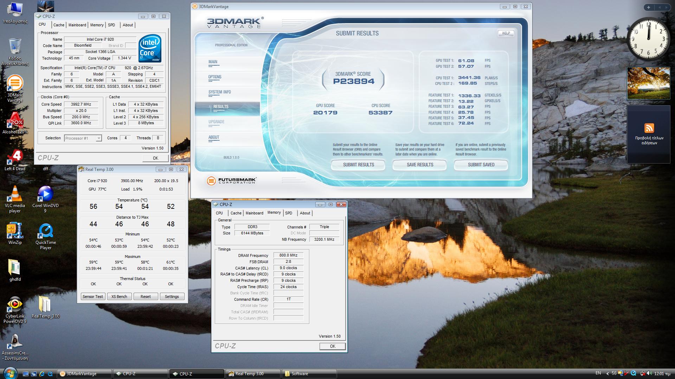Click Sensor Test in Real Temp
Screen dimensions: 675x379
pyautogui.click(x=93, y=297)
